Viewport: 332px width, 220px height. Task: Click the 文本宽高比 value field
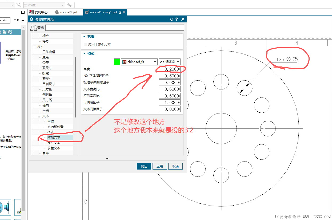pyautogui.click(x=170, y=89)
